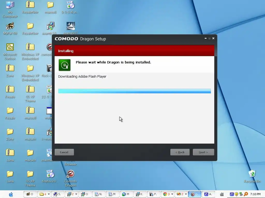Screen dimensions: 265x198
Task: Open the plain Windows XP Embedded folder
Action: 30,72
